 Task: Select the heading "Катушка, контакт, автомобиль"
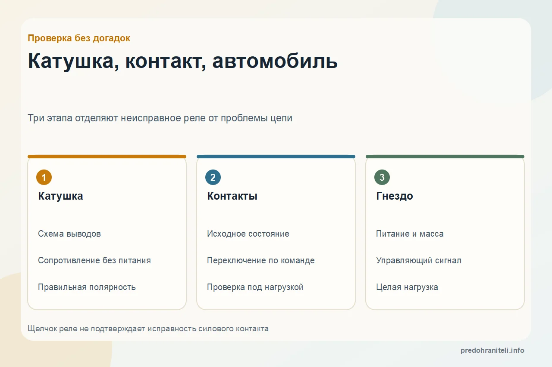click(x=183, y=62)
